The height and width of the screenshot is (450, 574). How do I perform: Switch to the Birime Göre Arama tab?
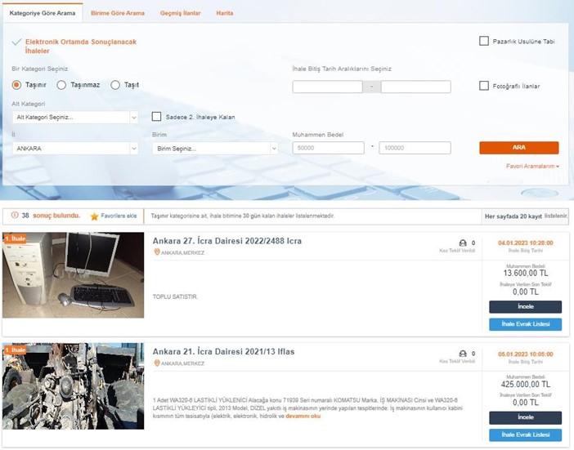point(117,13)
